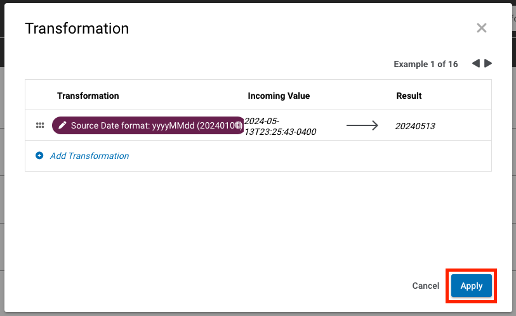Click the pencil edit icon on transformation
The width and height of the screenshot is (516, 316).
tap(62, 125)
